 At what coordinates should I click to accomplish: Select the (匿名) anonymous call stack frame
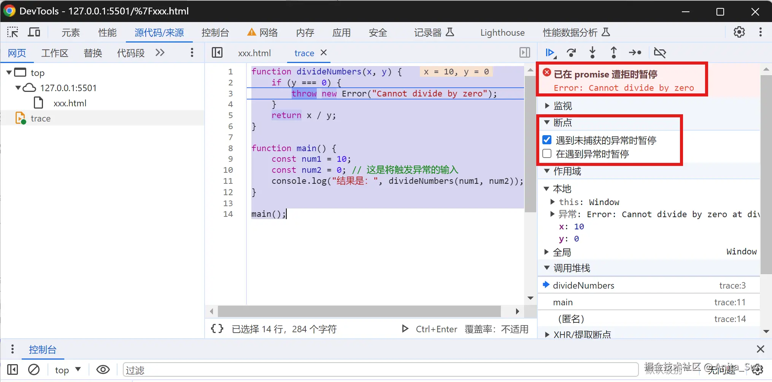(x=649, y=319)
